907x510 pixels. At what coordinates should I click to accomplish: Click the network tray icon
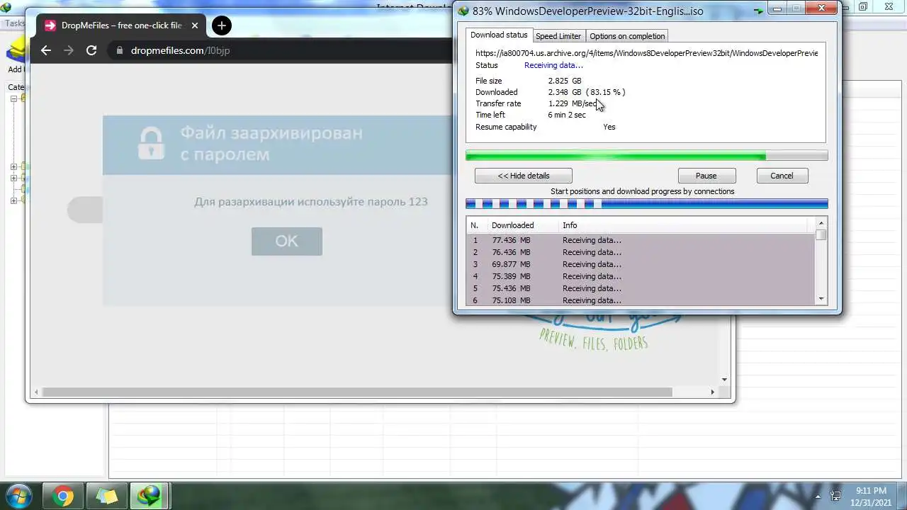(x=835, y=497)
